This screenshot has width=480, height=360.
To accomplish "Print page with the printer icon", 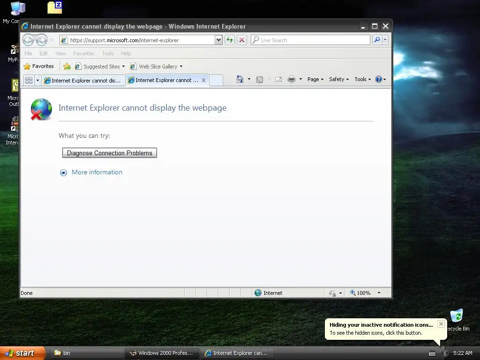I will tap(292, 80).
